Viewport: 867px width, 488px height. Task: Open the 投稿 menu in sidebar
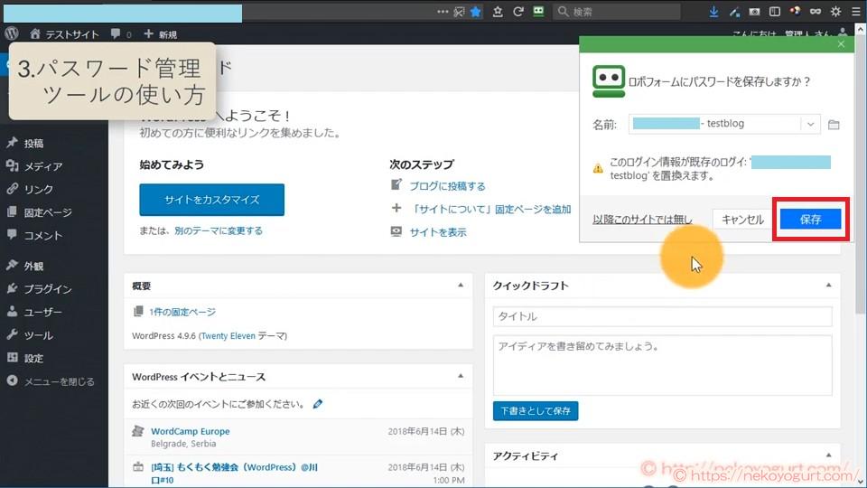(x=33, y=143)
